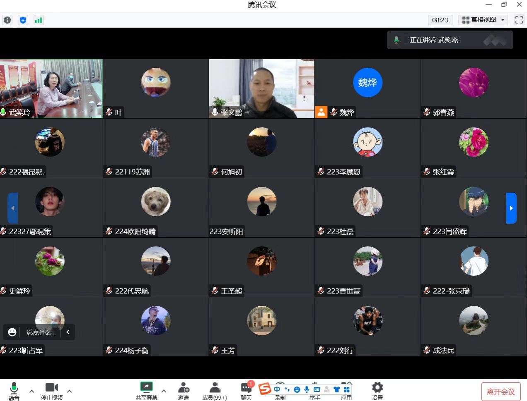Select 张文鹏's video tile
Viewport: 527px width, 401px height.
261,88
